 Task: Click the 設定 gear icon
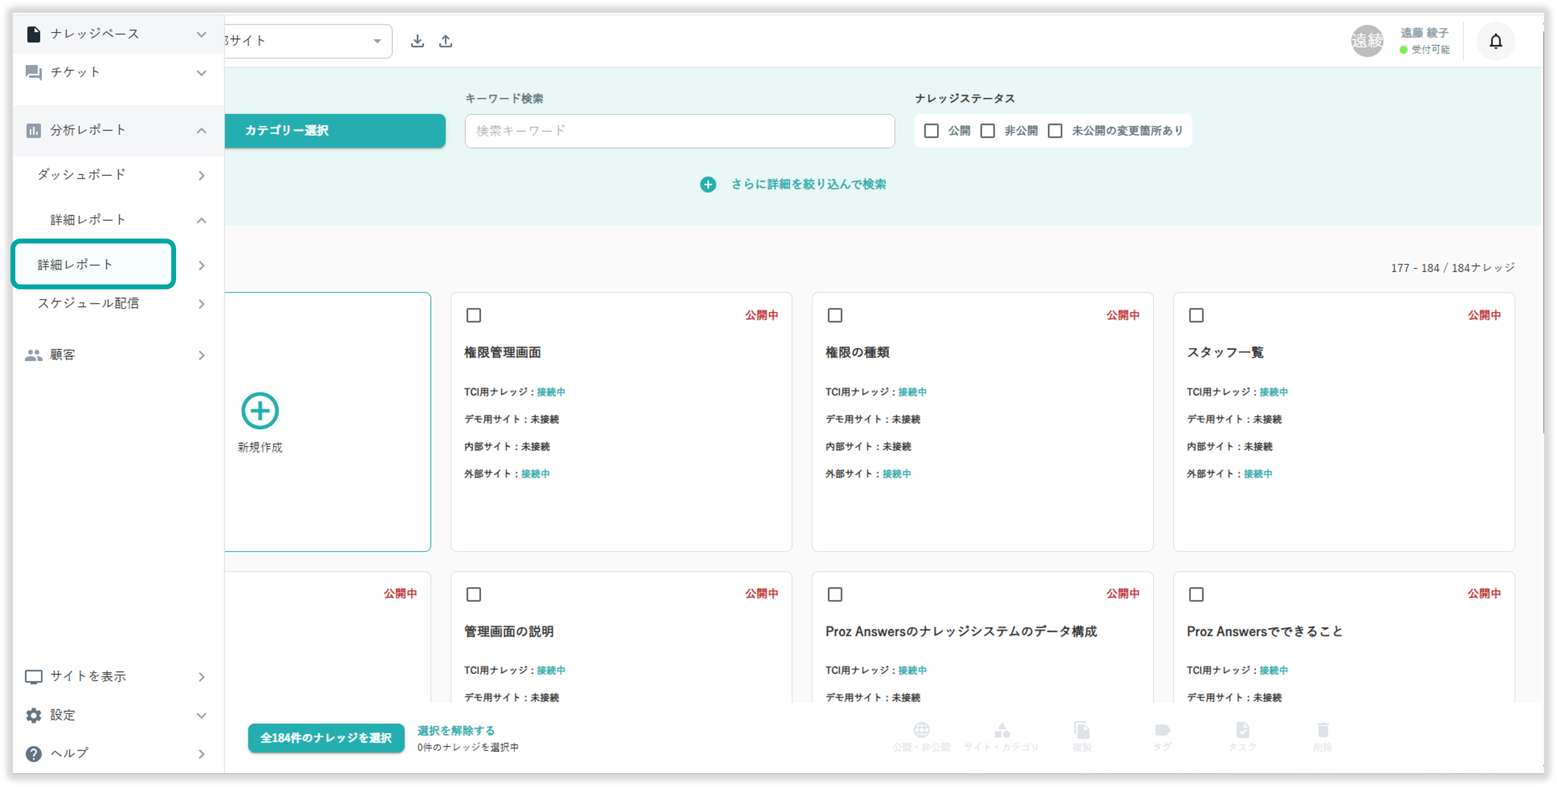pos(34,715)
